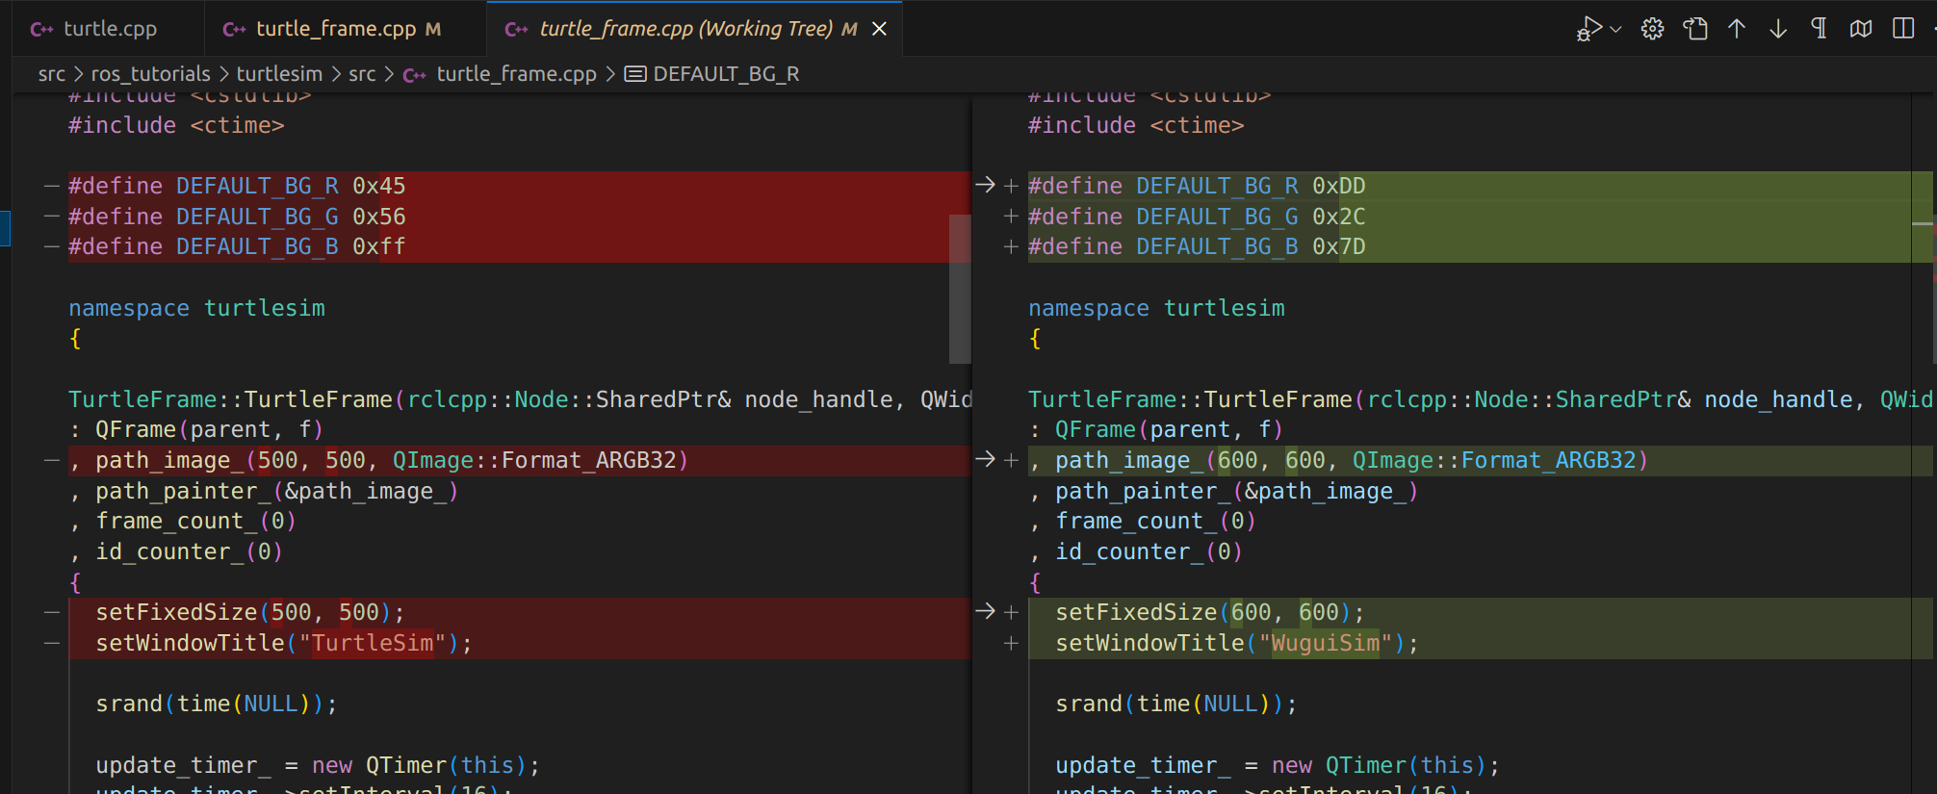The width and height of the screenshot is (1937, 794).
Task: Click the "TurtleSim" string in left pane
Action: [373, 643]
